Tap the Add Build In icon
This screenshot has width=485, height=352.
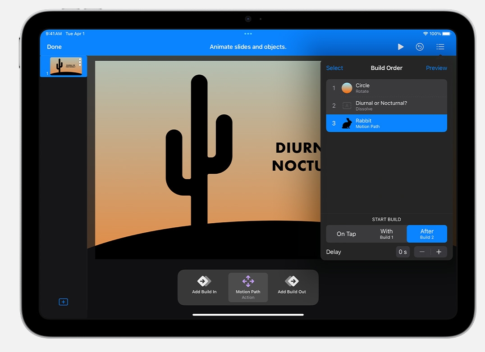click(x=204, y=282)
